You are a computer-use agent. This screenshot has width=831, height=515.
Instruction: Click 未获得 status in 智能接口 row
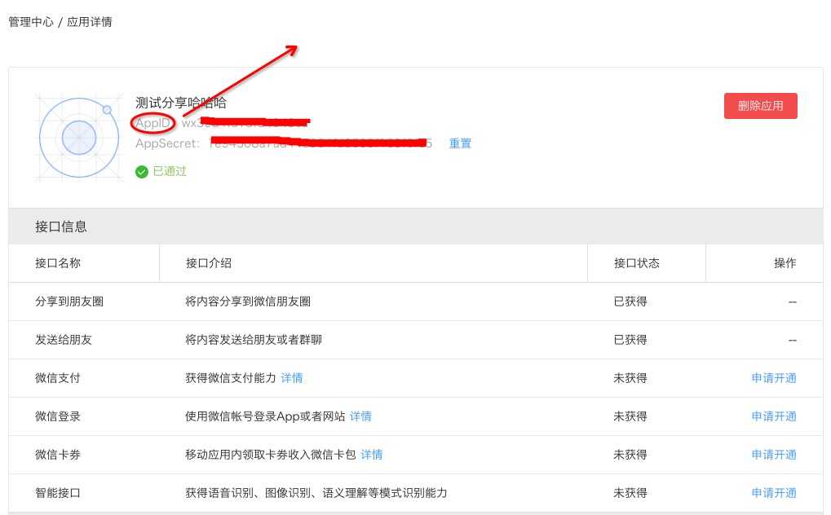pos(630,493)
